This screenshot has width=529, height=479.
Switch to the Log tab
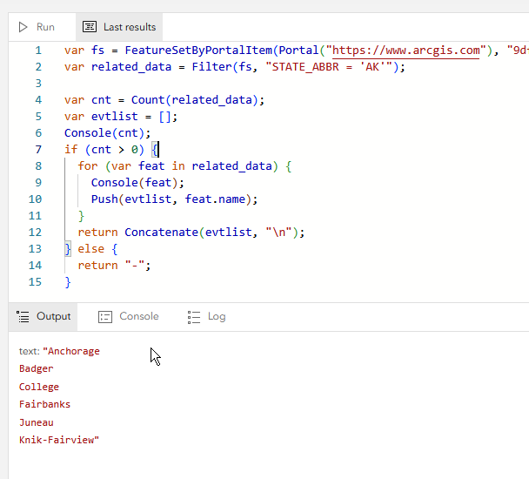pyautogui.click(x=206, y=316)
